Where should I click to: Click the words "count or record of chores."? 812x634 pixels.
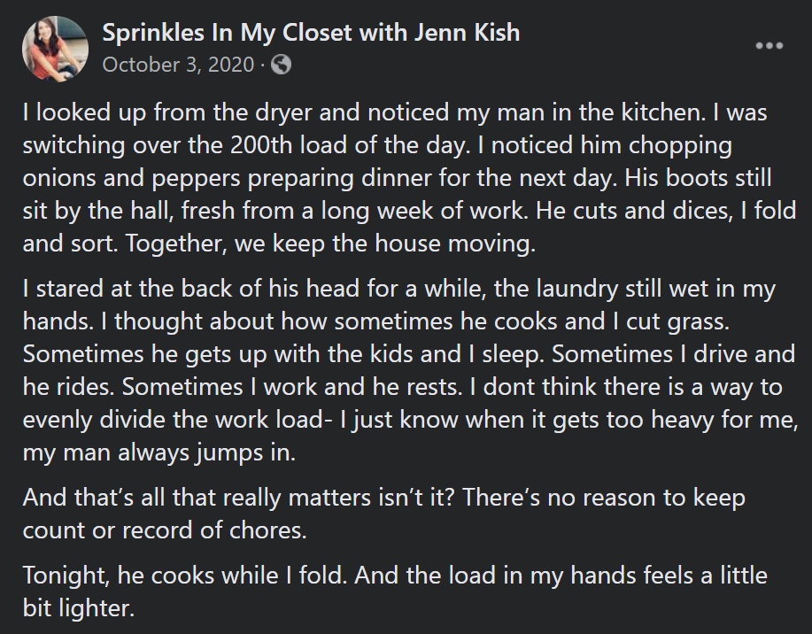[165, 530]
